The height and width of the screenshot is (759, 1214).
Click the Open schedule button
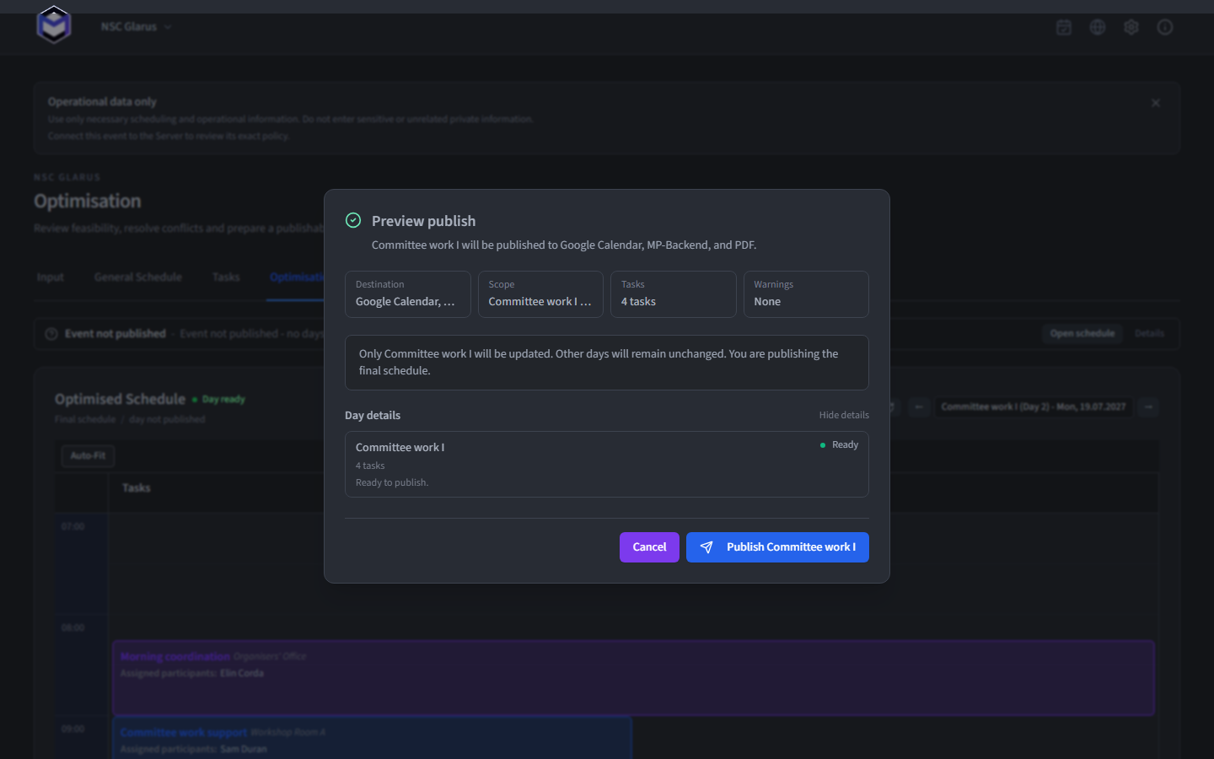pyautogui.click(x=1082, y=334)
